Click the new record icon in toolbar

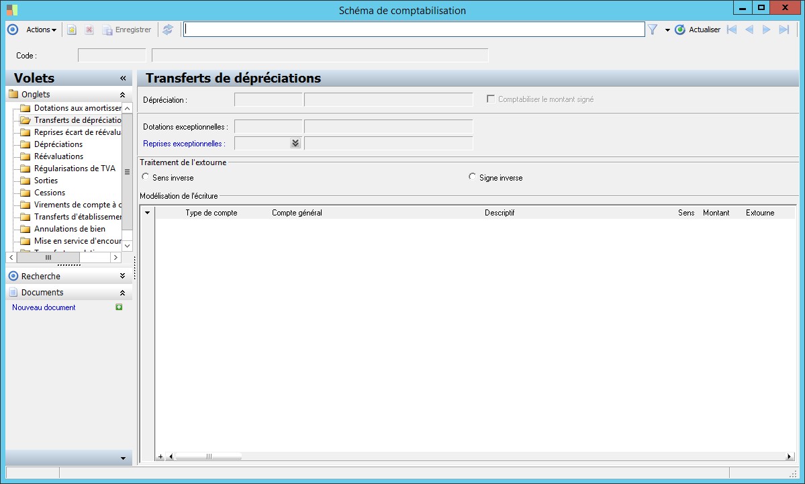(x=72, y=30)
